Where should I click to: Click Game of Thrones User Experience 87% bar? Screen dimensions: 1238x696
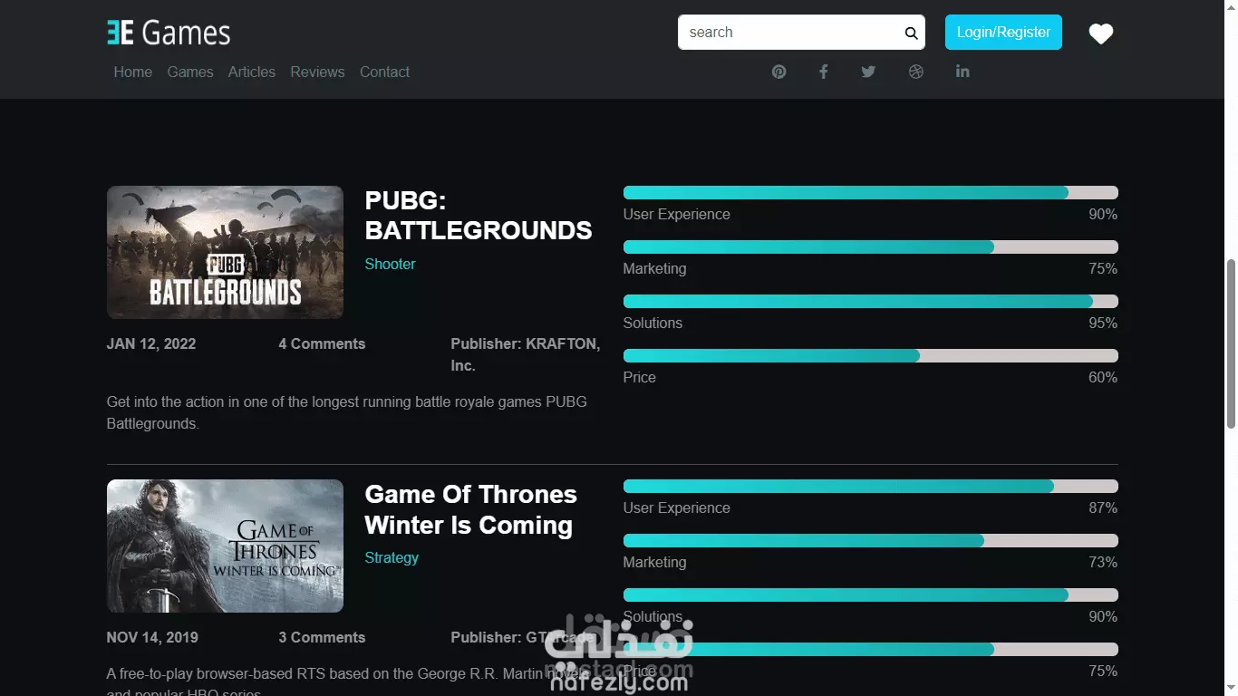[x=870, y=486]
